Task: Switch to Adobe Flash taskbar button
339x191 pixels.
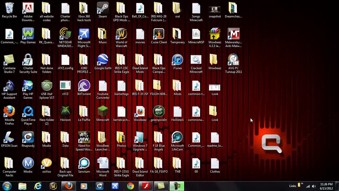Action: (146, 186)
